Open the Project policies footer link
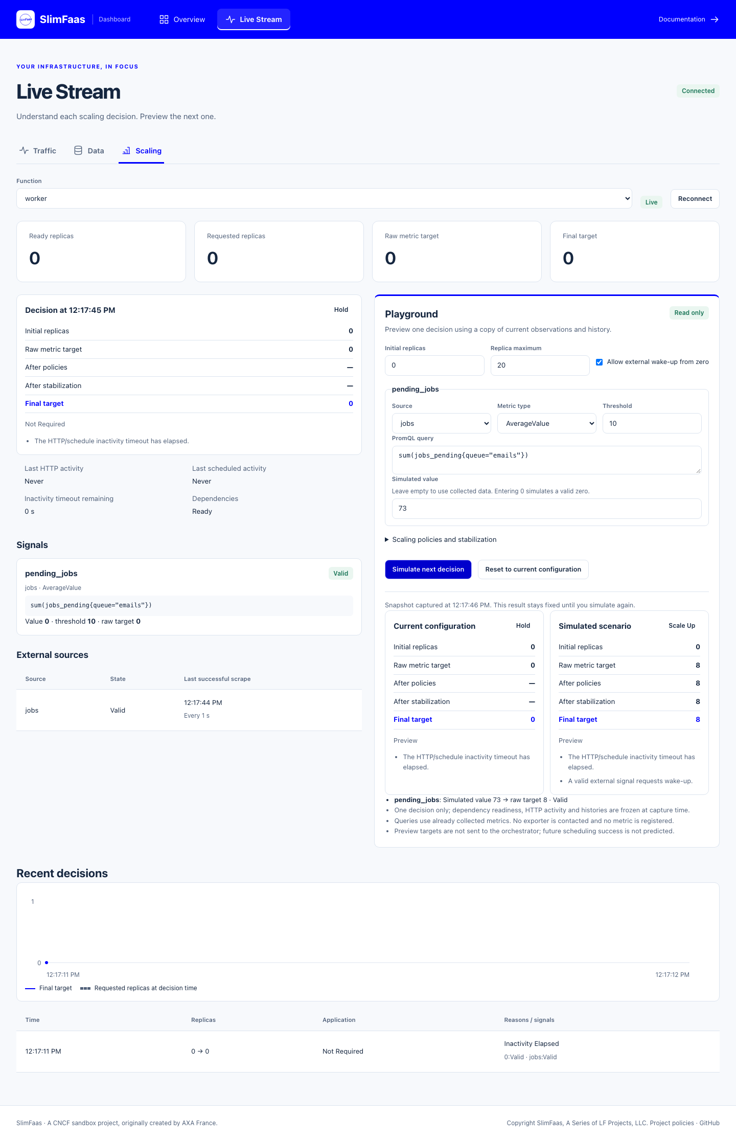Viewport: 736px width, 1140px height. point(672,1123)
